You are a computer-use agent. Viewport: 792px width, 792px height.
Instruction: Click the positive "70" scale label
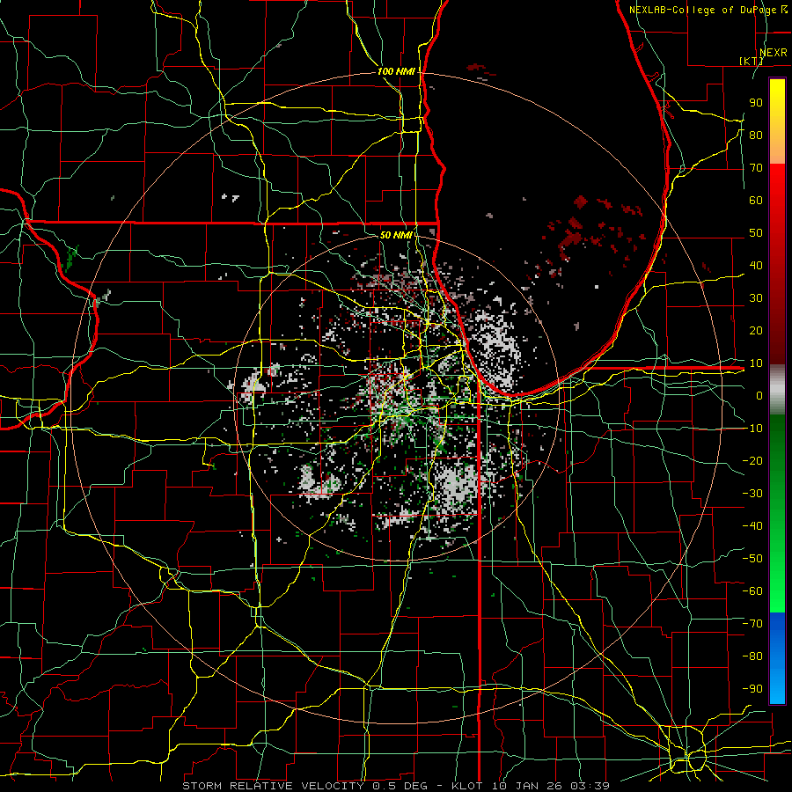point(756,168)
